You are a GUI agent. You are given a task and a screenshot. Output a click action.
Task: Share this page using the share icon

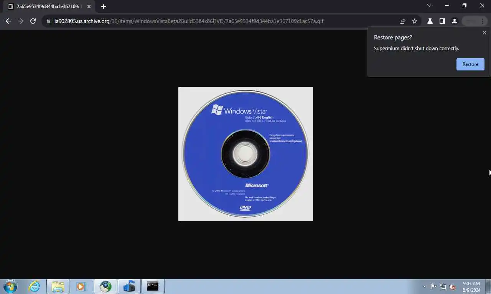coord(402,21)
